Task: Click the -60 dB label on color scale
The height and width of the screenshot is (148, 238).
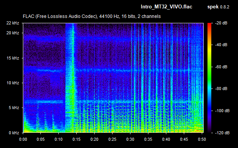Action: pos(221,67)
